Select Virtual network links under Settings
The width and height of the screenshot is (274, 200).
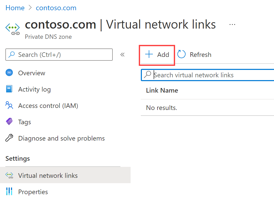[48, 175]
